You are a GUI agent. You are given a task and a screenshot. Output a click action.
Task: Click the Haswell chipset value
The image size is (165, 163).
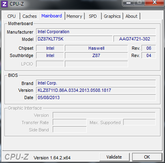(x=96, y=48)
